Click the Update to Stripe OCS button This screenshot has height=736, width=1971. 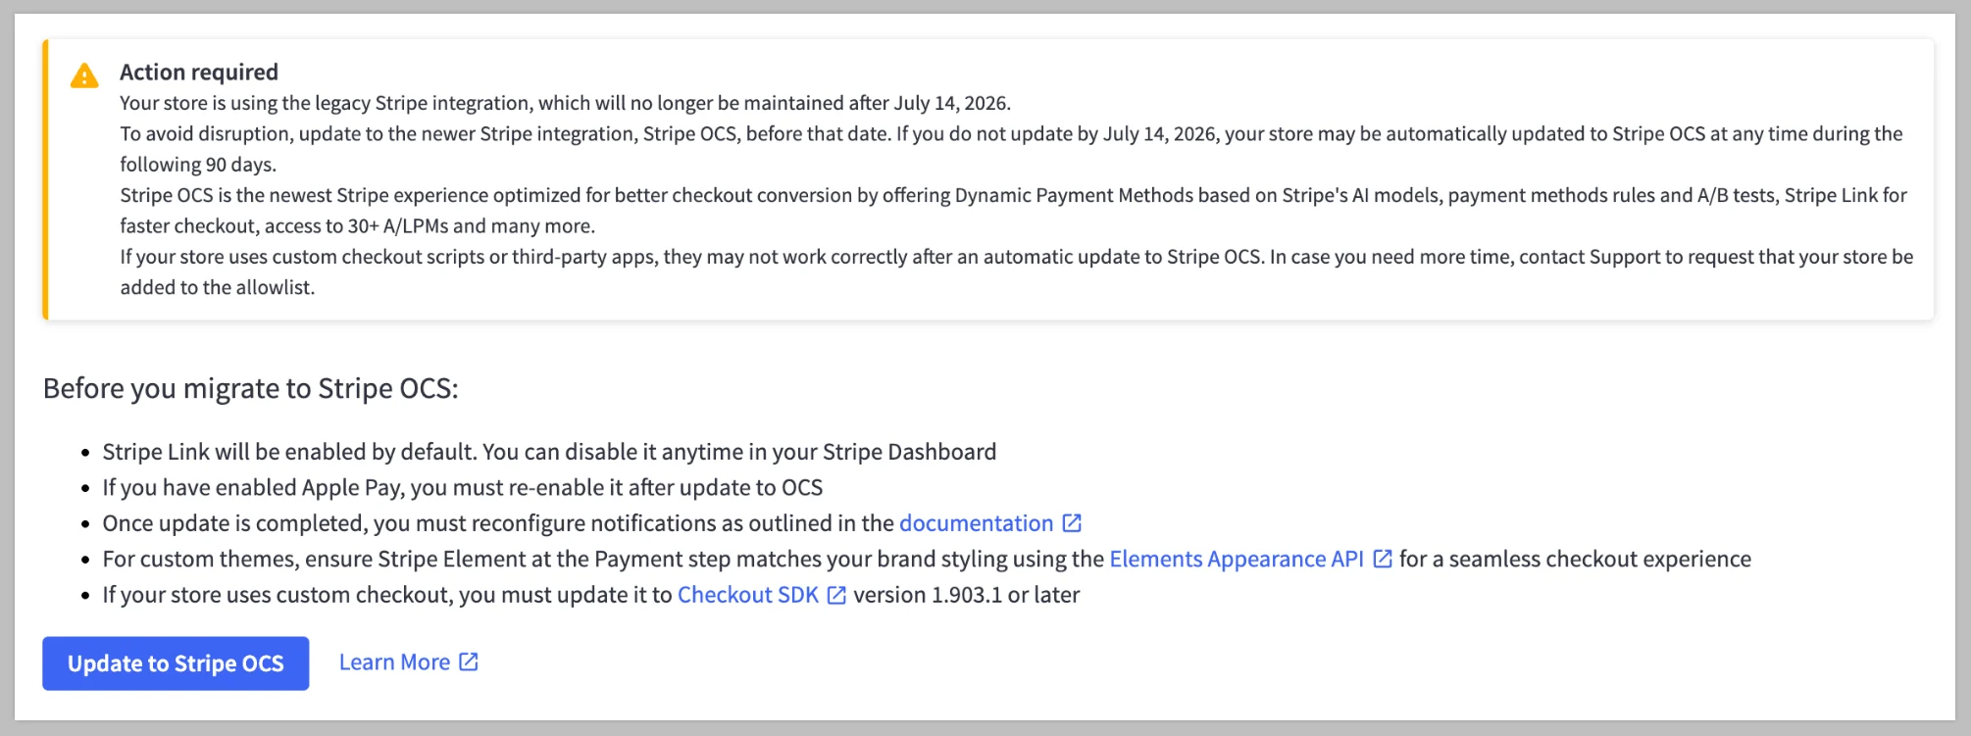(x=176, y=663)
